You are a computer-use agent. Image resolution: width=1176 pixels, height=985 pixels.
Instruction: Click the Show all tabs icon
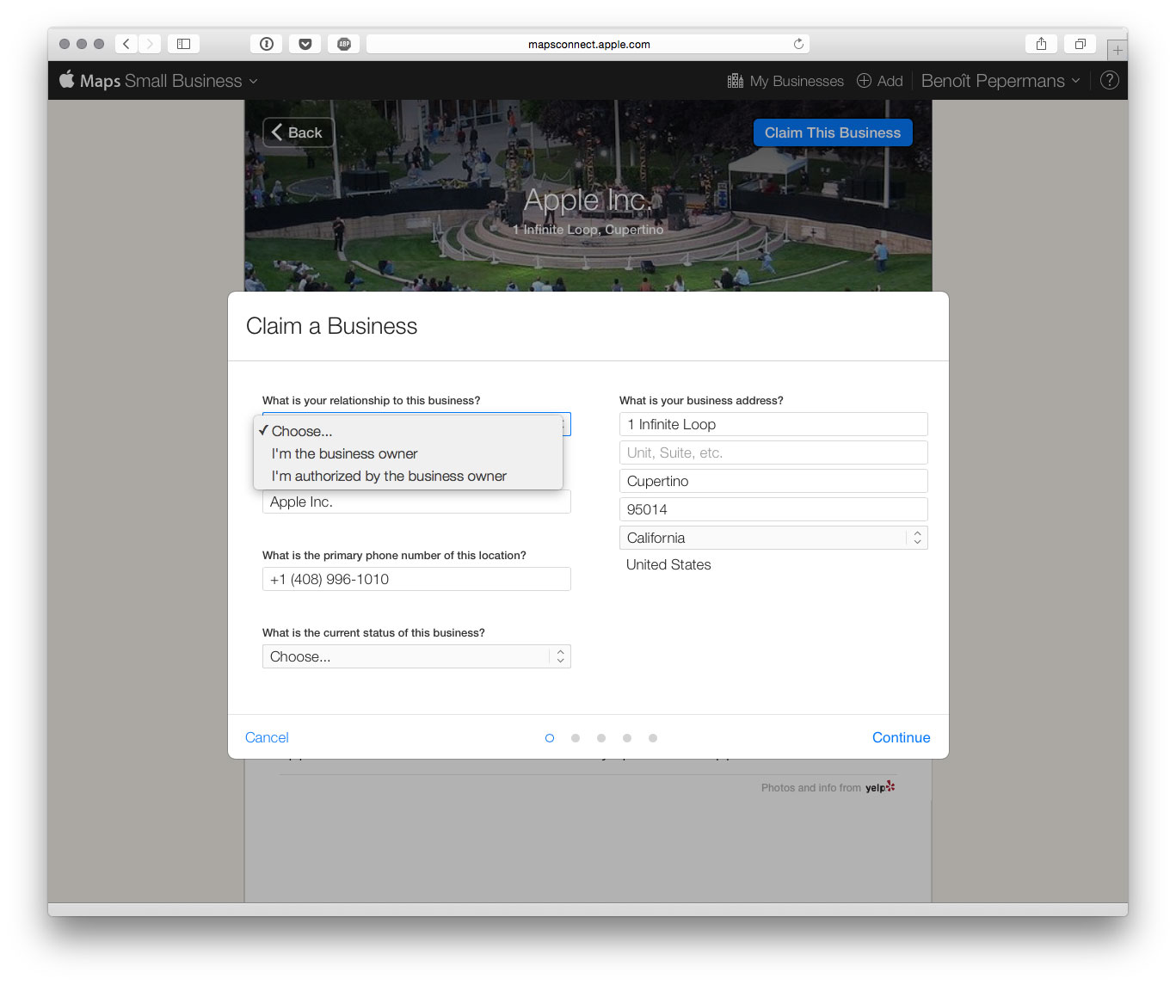(x=1080, y=44)
